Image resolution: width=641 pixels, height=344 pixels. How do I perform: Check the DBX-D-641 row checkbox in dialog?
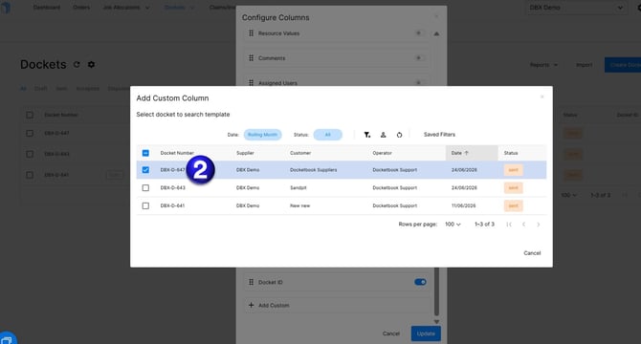[145, 205]
